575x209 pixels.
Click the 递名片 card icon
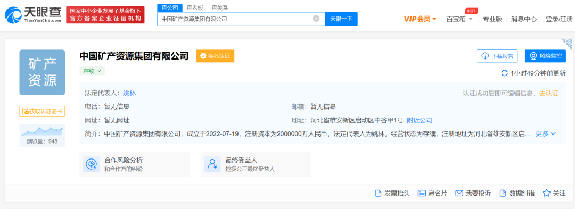point(422,193)
